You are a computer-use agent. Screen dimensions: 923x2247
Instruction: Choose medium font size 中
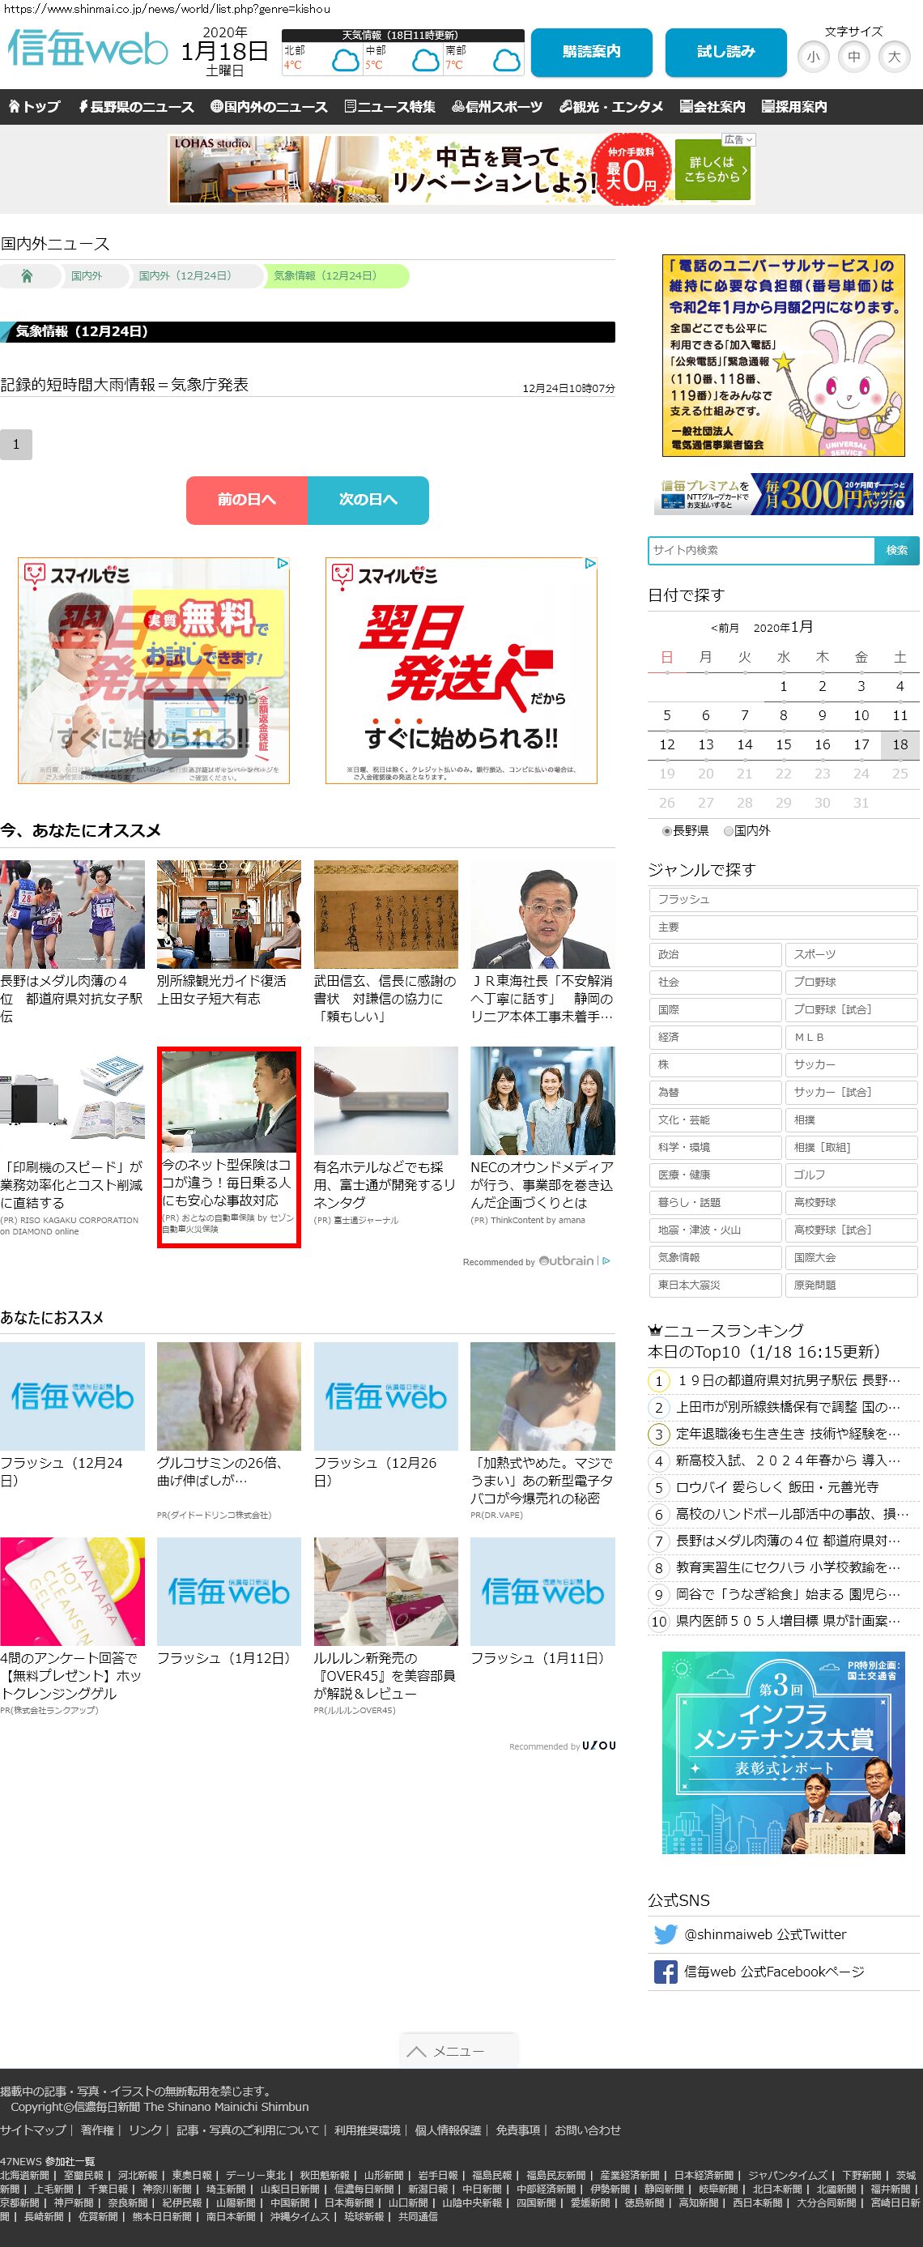pyautogui.click(x=853, y=57)
